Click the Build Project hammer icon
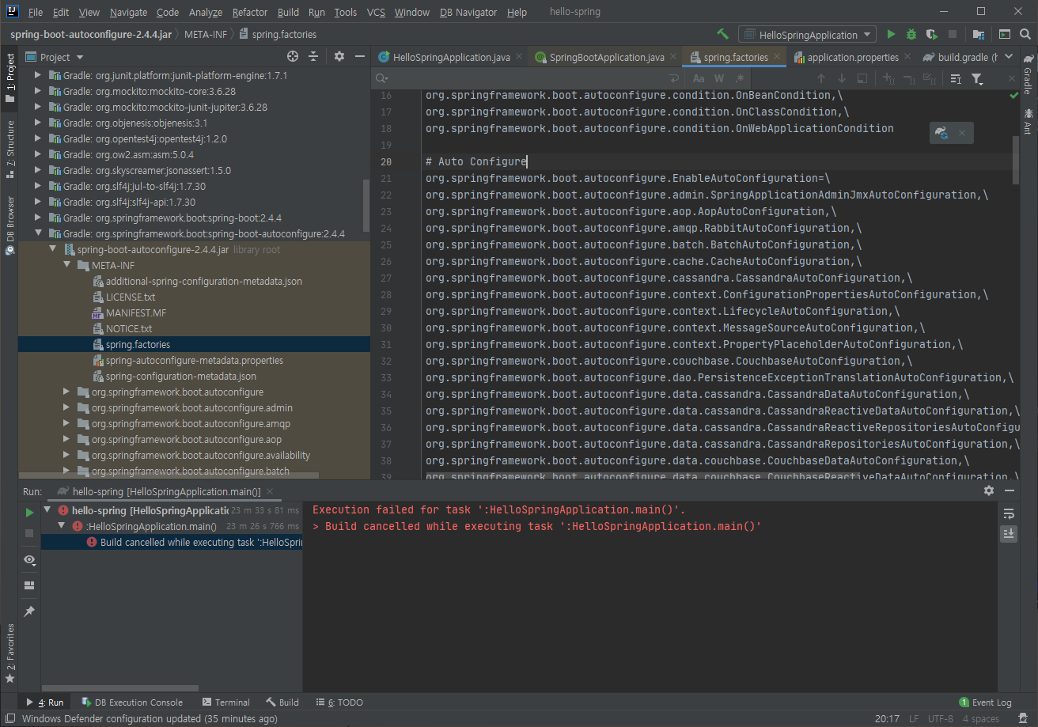 coord(722,34)
